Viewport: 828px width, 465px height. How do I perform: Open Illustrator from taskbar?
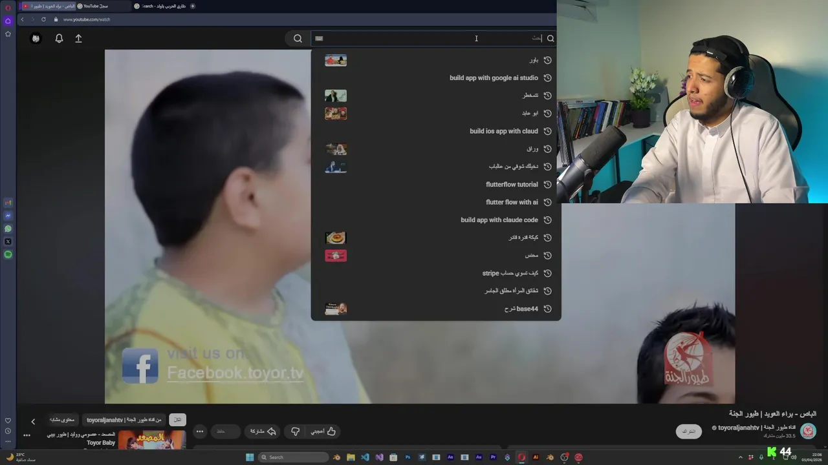click(536, 457)
